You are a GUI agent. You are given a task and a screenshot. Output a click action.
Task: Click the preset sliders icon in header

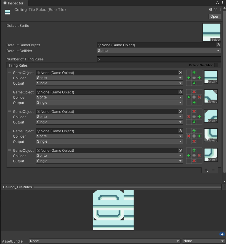coord(215,10)
